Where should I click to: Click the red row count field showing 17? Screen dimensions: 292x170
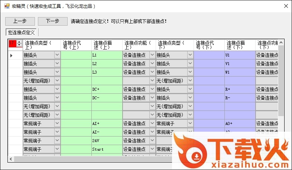tap(13, 44)
